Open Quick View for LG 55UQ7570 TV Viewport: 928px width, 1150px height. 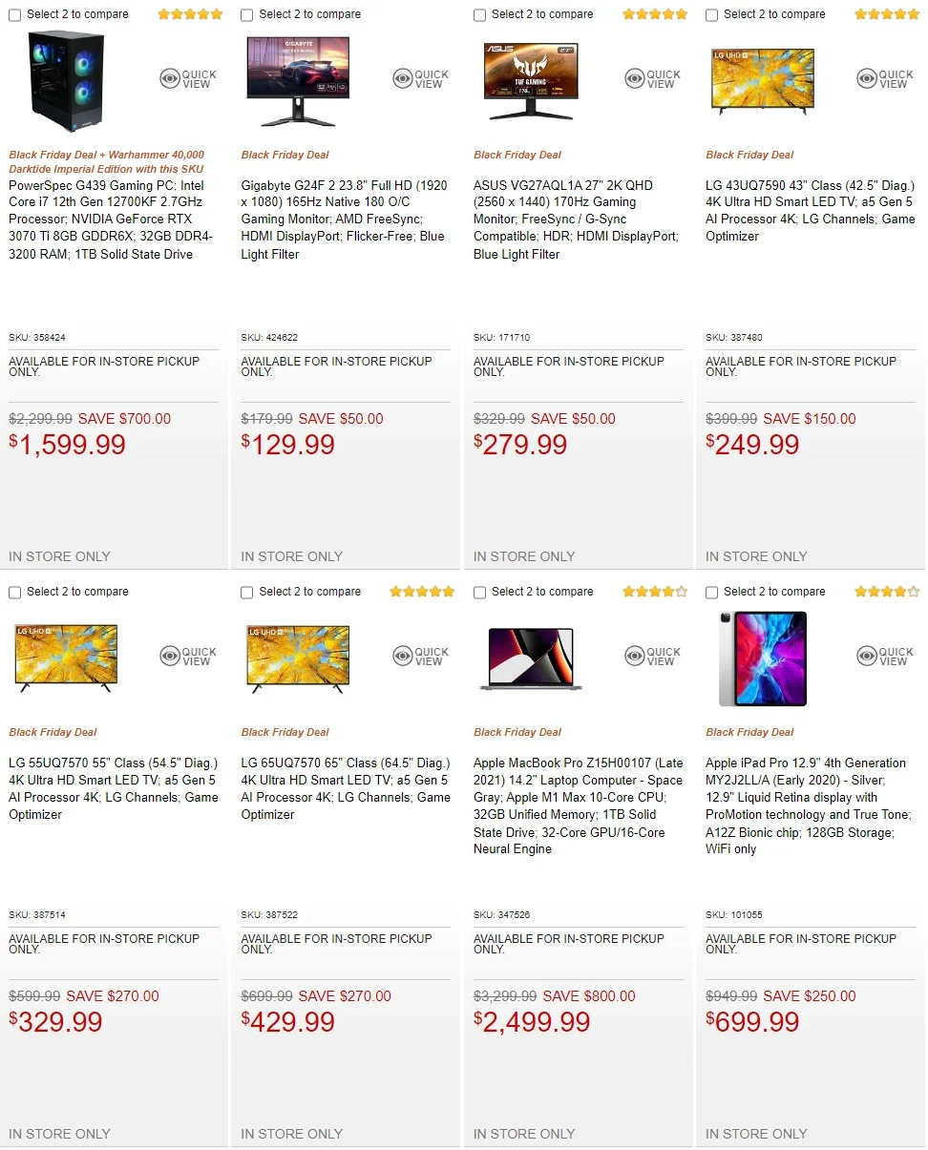point(188,657)
